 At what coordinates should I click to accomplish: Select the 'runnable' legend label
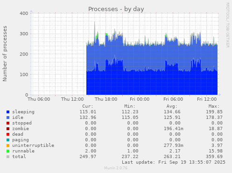(x=23, y=151)
